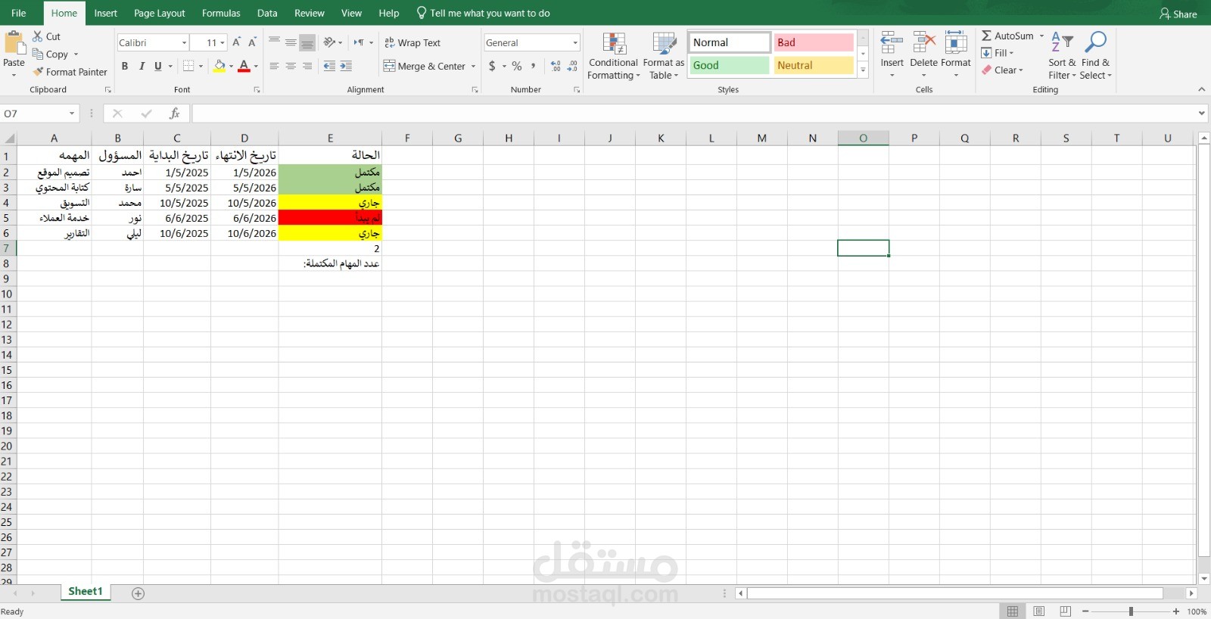The image size is (1211, 619).
Task: Open the General number format dropdown
Action: pyautogui.click(x=575, y=43)
